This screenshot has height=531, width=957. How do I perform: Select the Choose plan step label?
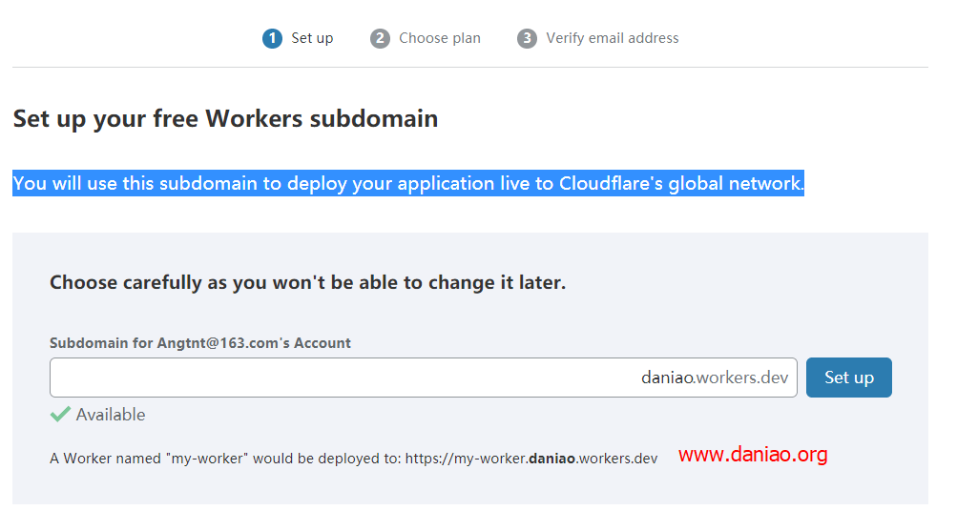pyautogui.click(x=440, y=38)
